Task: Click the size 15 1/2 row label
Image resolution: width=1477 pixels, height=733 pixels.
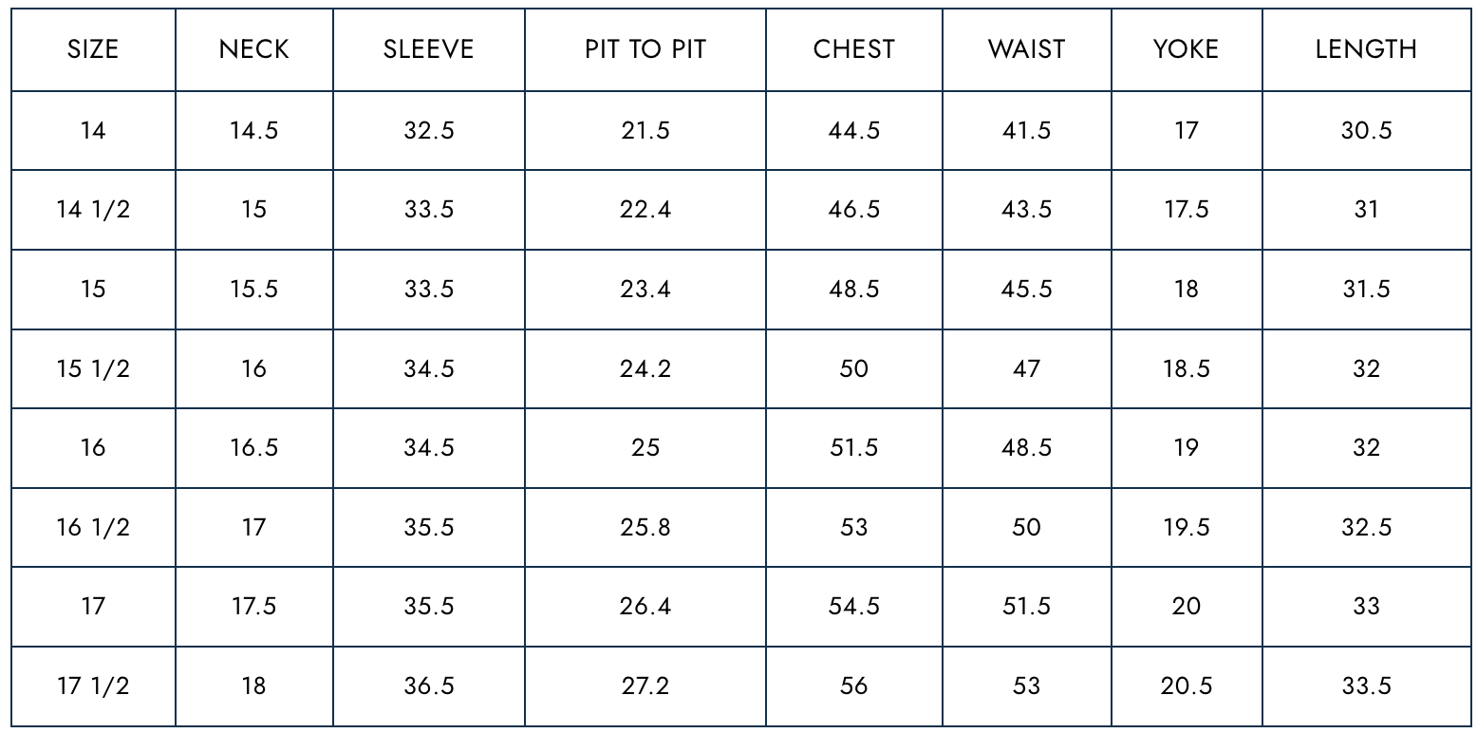Action: [93, 368]
